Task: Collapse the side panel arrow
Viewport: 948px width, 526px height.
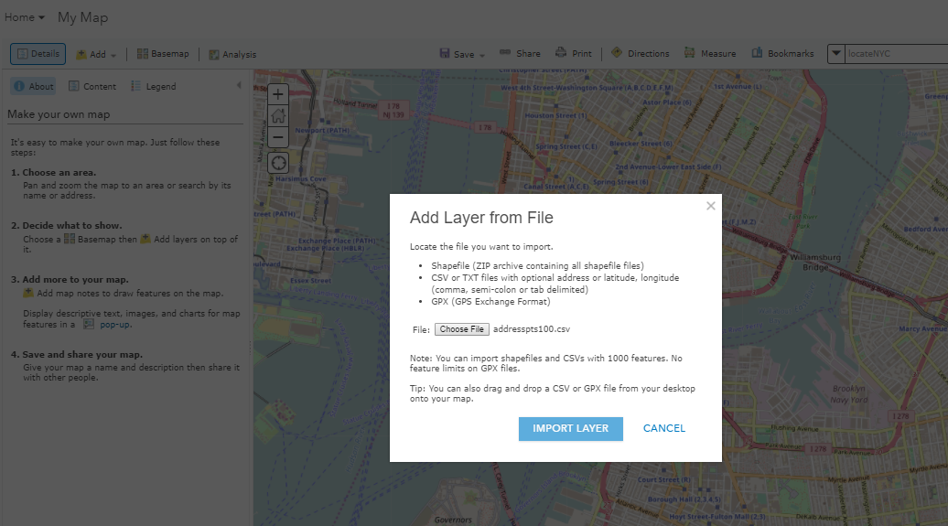Action: [239, 86]
